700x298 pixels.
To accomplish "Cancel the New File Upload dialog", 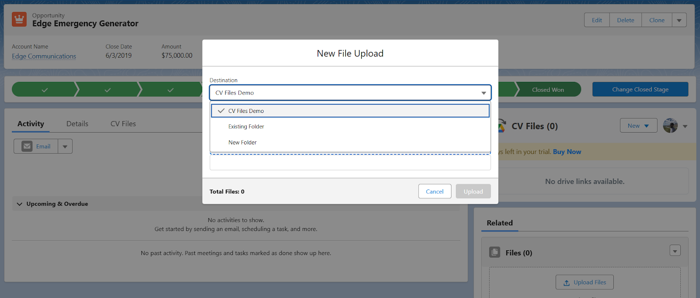I will pos(434,191).
